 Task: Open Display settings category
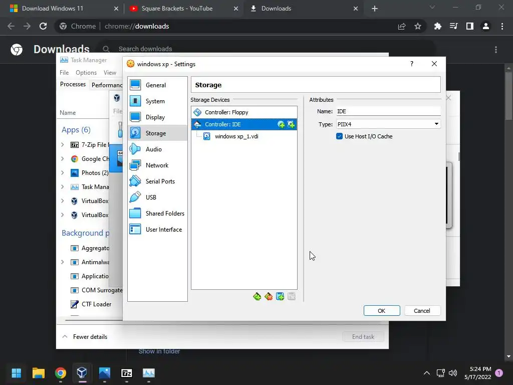click(157, 117)
